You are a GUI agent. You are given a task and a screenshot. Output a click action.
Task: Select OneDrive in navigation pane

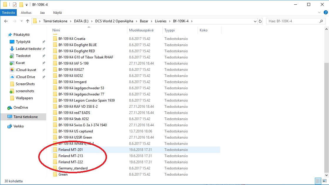pyautogui.click(x=21, y=107)
